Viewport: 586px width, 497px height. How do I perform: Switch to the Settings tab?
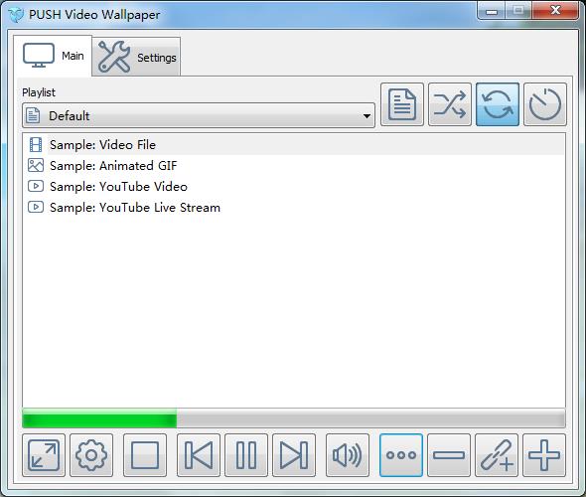tap(136, 57)
